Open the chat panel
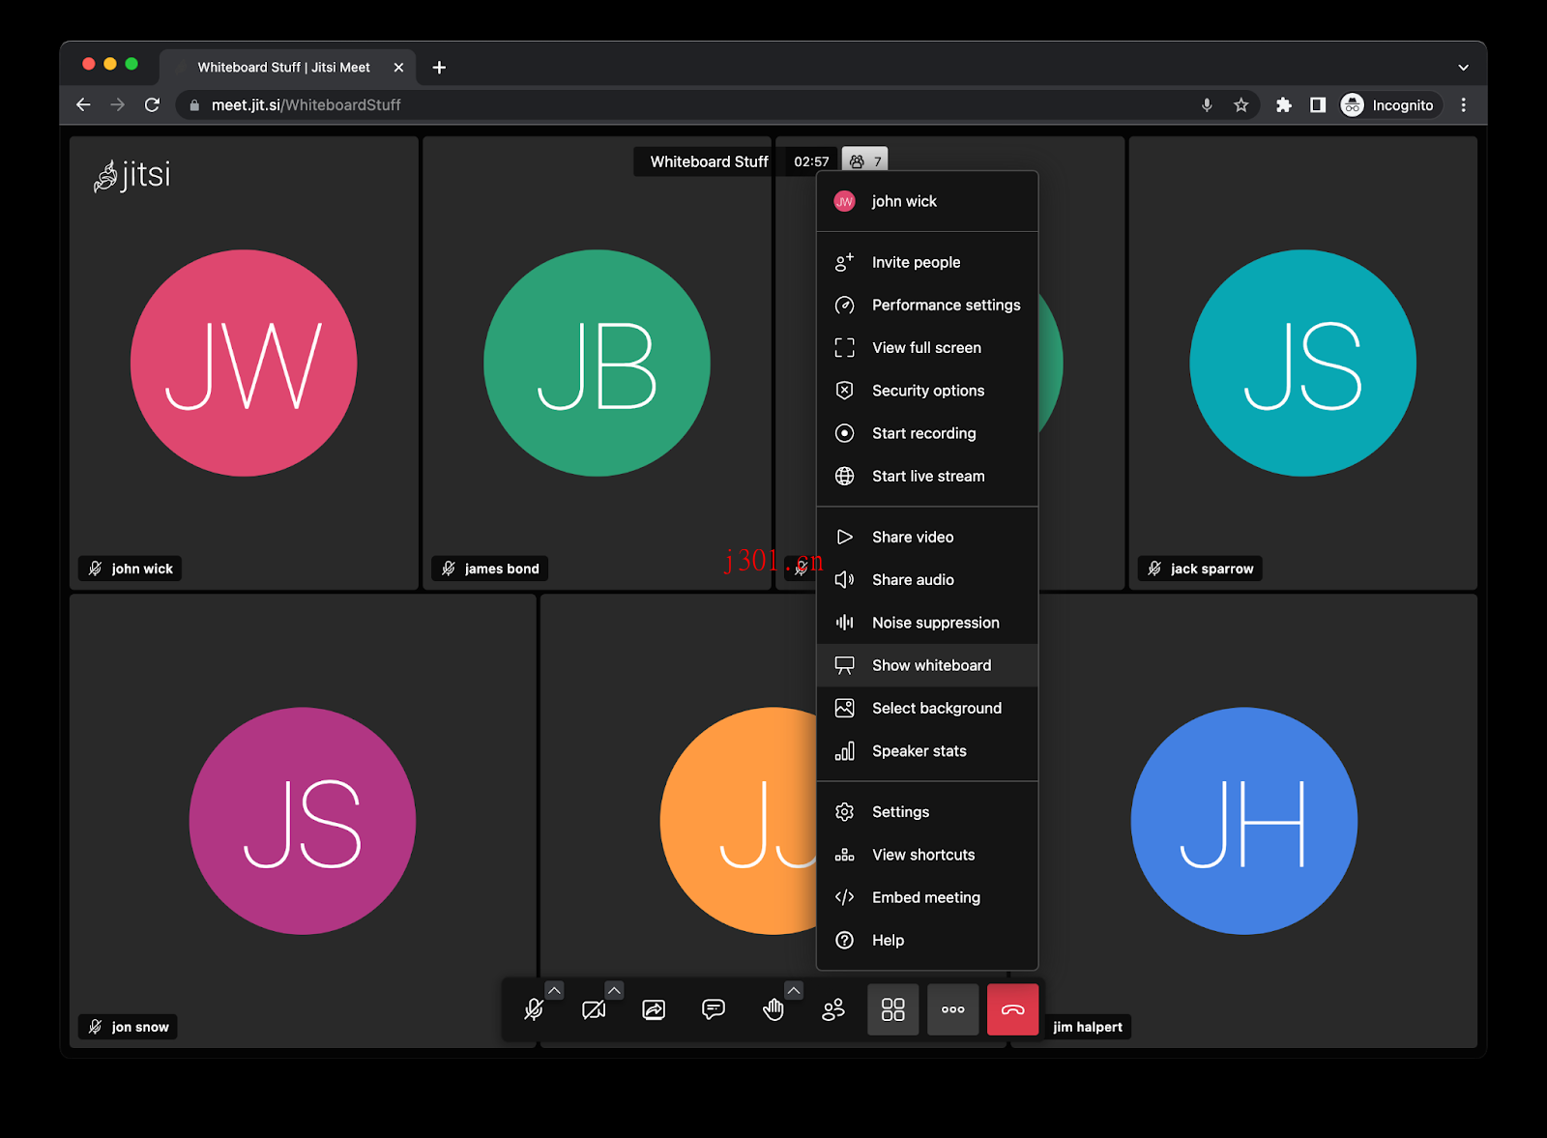Viewport: 1547px width, 1138px height. tap(715, 1009)
